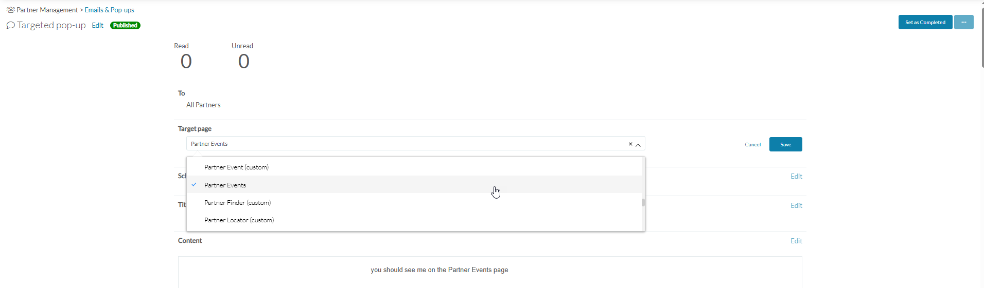
Task: Edit the Content section
Action: 796,241
